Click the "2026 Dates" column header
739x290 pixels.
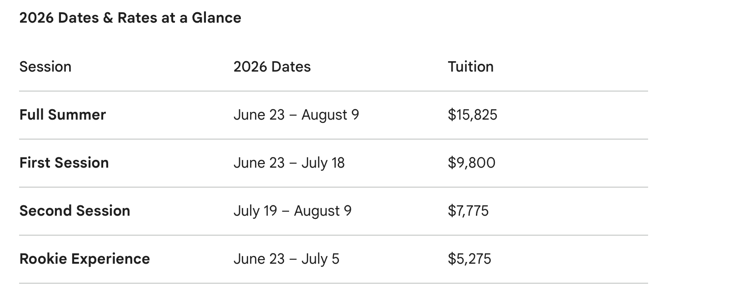click(272, 67)
